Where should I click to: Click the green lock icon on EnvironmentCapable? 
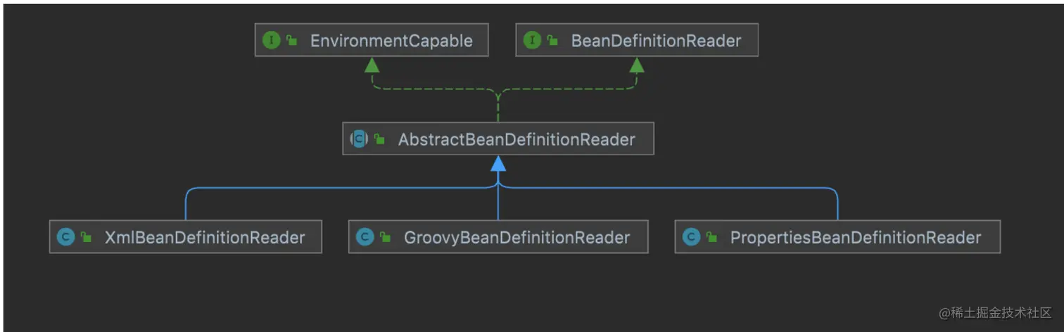click(291, 41)
